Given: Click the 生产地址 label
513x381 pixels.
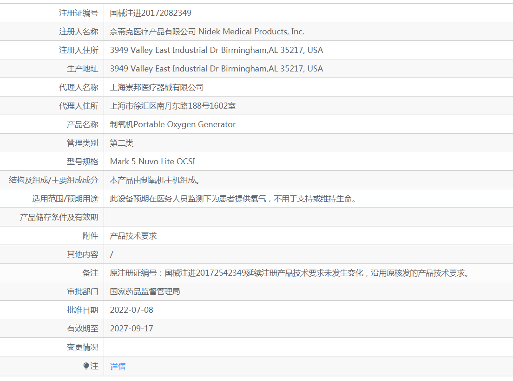Looking at the screenshot, I should (82, 69).
